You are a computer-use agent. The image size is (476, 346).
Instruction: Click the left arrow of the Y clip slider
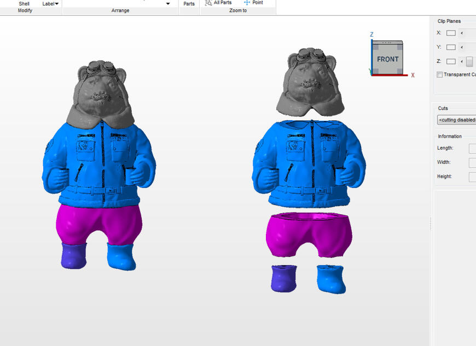[461, 47]
